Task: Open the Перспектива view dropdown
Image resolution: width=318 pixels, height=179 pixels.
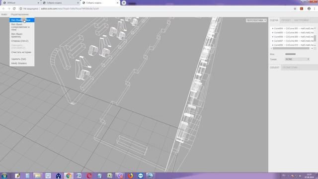Action: [256, 20]
